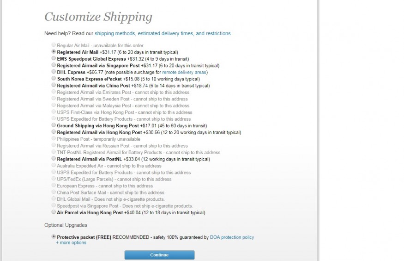Toggle the Protective packet (FREE) option
Screen dimensions: 404x261
point(54,237)
